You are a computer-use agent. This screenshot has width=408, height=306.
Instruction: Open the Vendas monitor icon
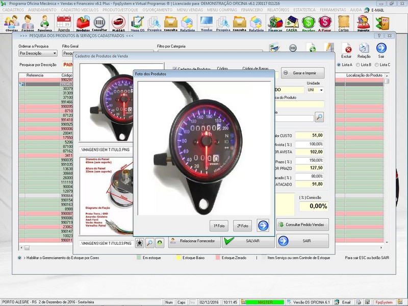coord(207,23)
